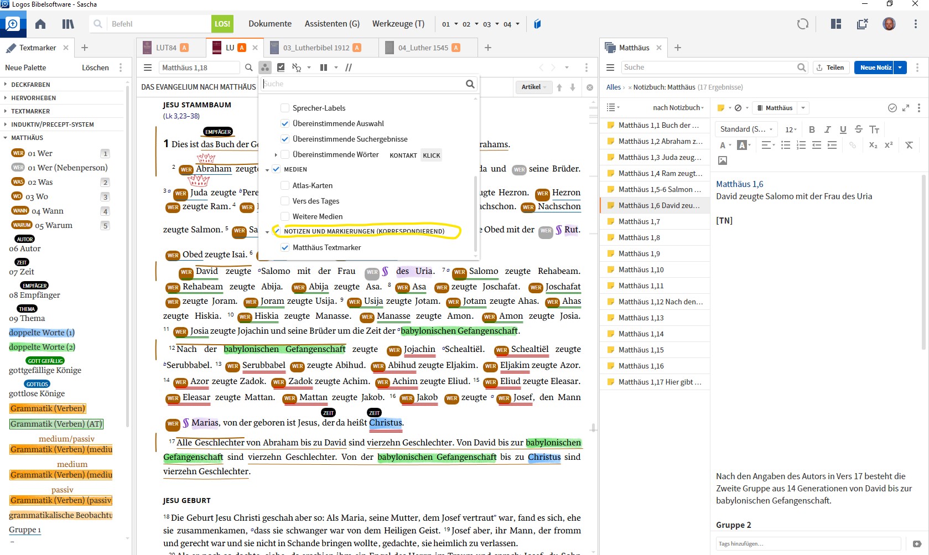Click the search icon beside Matthäus 1,18
This screenshot has width=929, height=555.
[249, 68]
